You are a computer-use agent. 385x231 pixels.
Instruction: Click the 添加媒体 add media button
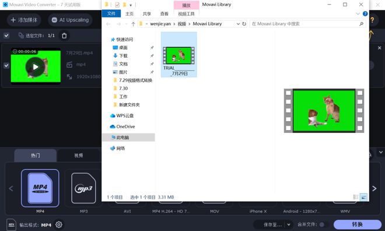coord(24,20)
